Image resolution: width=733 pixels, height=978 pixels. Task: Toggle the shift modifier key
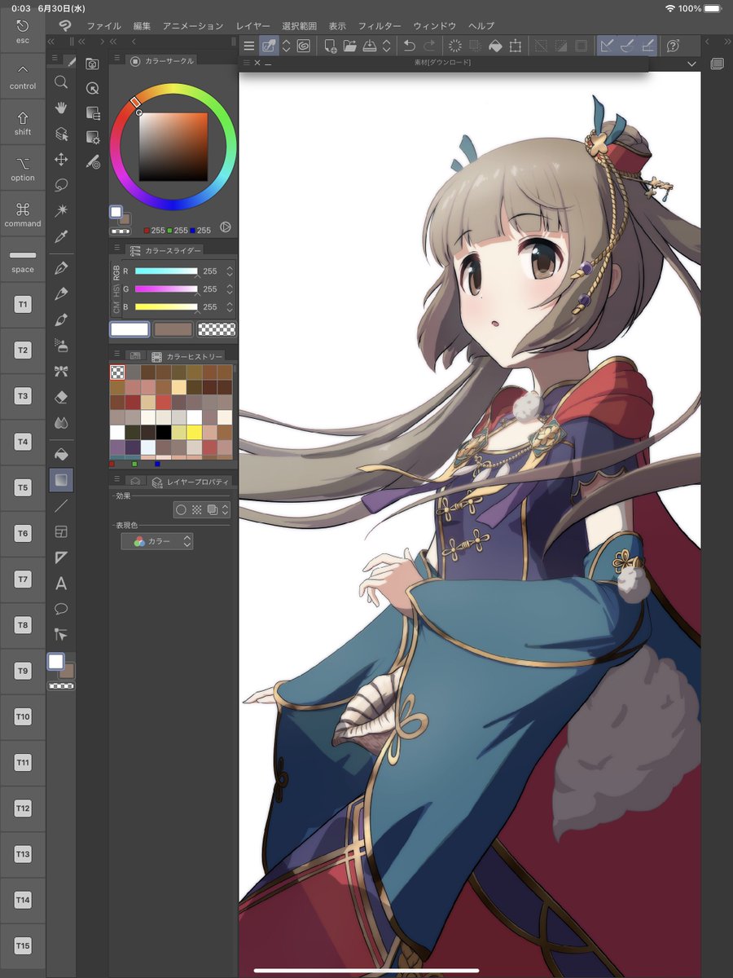(x=23, y=123)
